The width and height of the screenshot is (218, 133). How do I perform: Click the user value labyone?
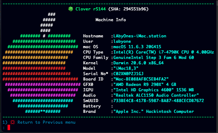(122, 41)
